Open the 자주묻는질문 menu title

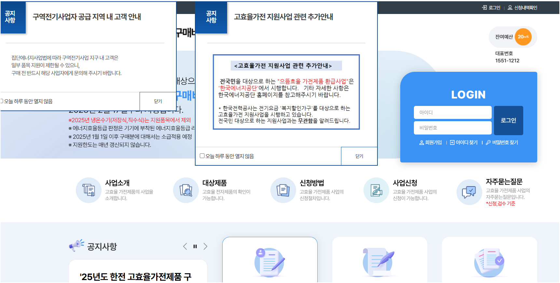504,182
